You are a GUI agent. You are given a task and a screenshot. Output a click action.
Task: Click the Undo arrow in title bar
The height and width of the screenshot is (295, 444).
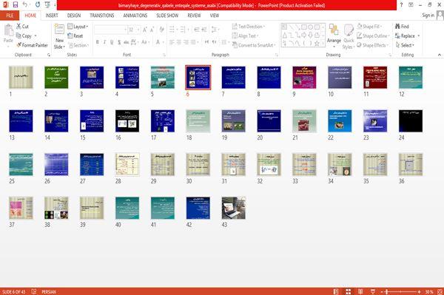[x=25, y=4]
